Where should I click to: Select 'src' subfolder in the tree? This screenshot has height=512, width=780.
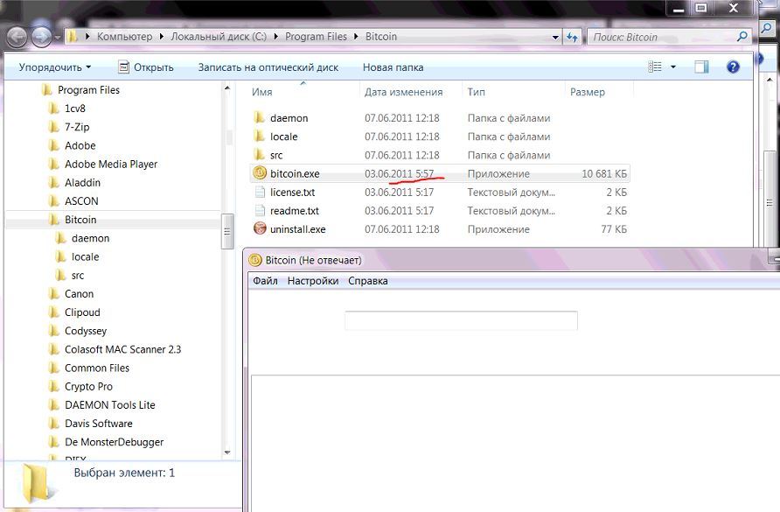pos(77,275)
